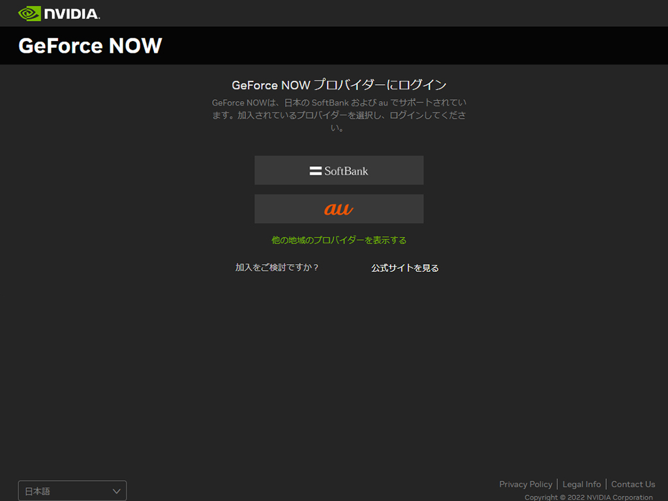Click the NVIDIA wordmark in top bar
The image size is (668, 501).
pos(72,14)
